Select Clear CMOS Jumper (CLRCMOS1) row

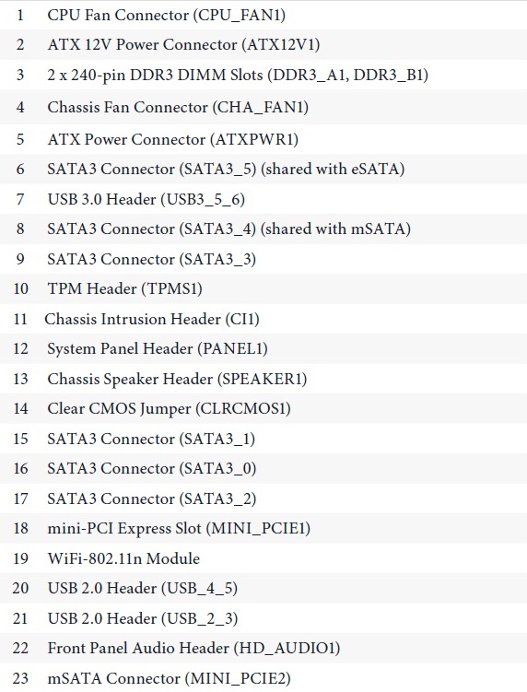pyautogui.click(x=263, y=409)
